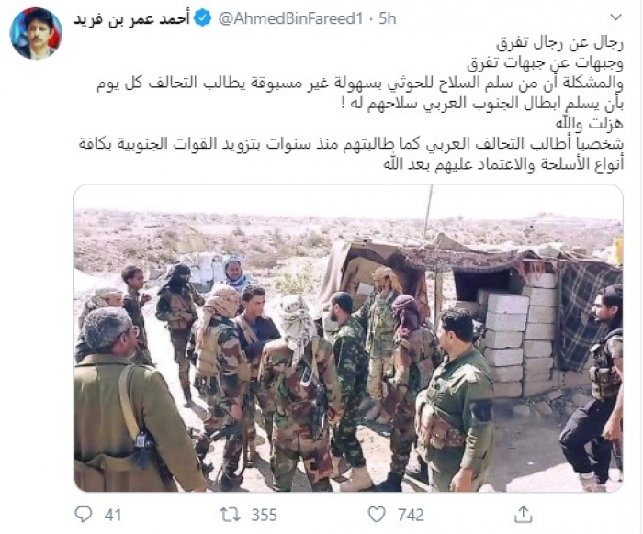The image size is (643, 534).
Task: Open the 5h timestamp permalink
Action: tap(387, 19)
